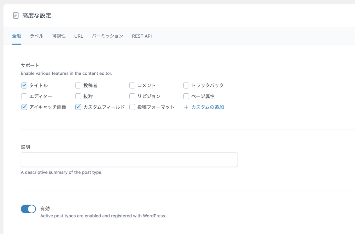
Task: Uncheck the タイトル checkbox
Action: tap(24, 85)
